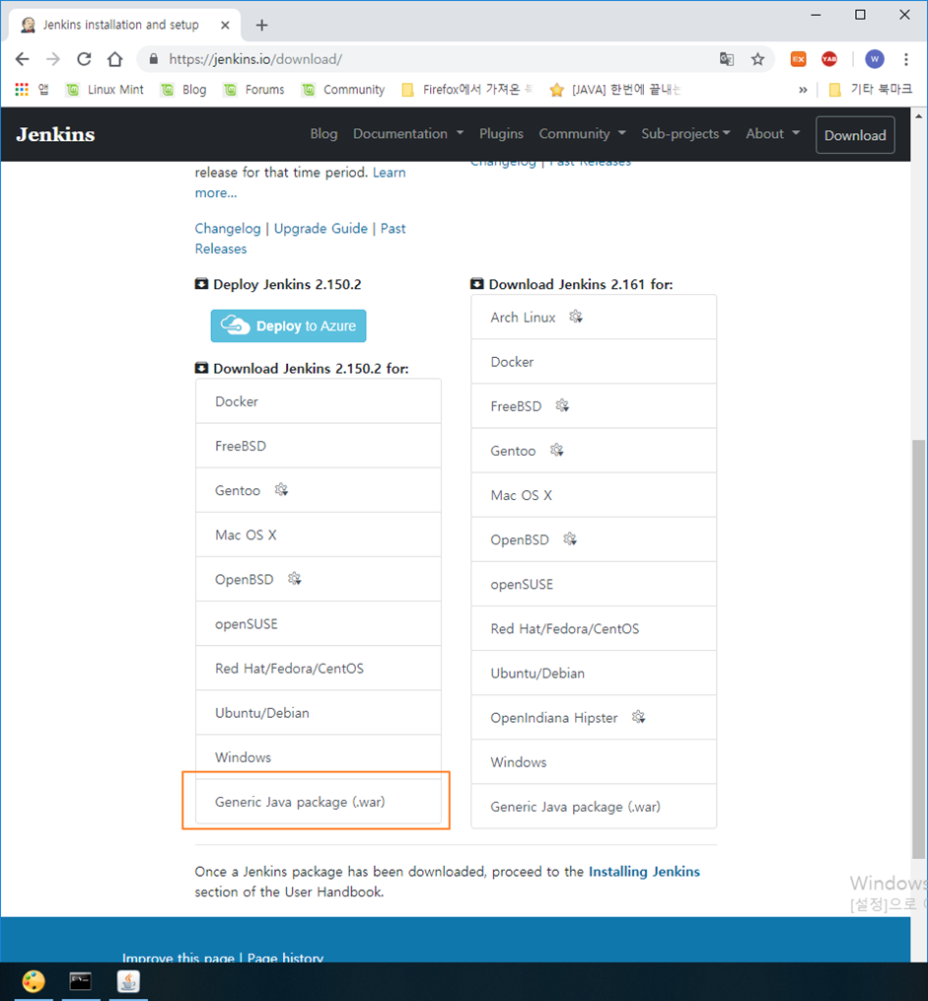Open the Forums bookmark
This screenshot has height=1001, width=928.
(254, 90)
